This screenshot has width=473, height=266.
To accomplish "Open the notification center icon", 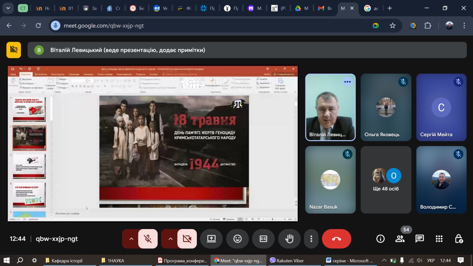I will point(461,260).
